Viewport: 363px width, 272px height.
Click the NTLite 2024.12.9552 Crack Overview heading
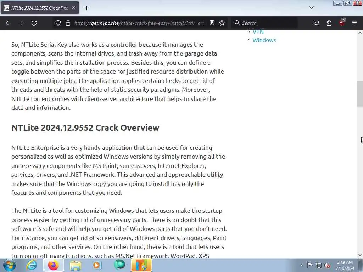[85, 127]
